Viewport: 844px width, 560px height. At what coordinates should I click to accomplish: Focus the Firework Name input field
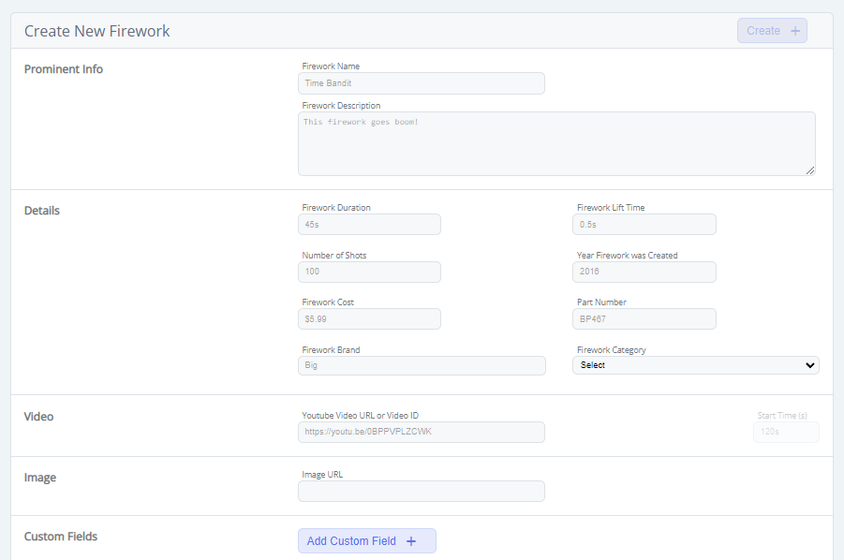pyautogui.click(x=421, y=83)
